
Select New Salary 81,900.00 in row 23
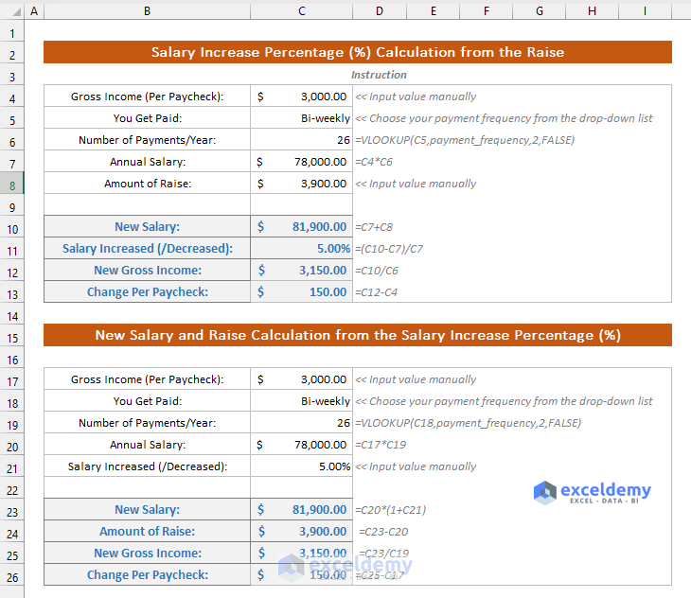(x=301, y=509)
